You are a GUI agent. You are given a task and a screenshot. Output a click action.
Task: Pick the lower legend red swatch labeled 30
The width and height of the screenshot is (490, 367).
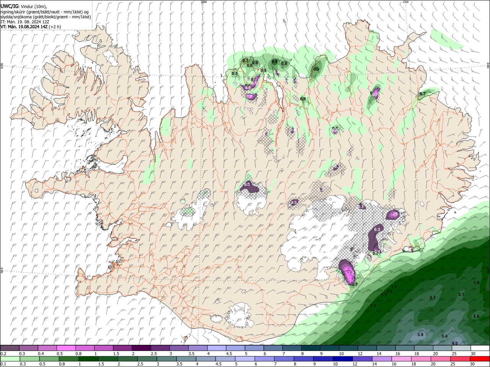(x=480, y=359)
